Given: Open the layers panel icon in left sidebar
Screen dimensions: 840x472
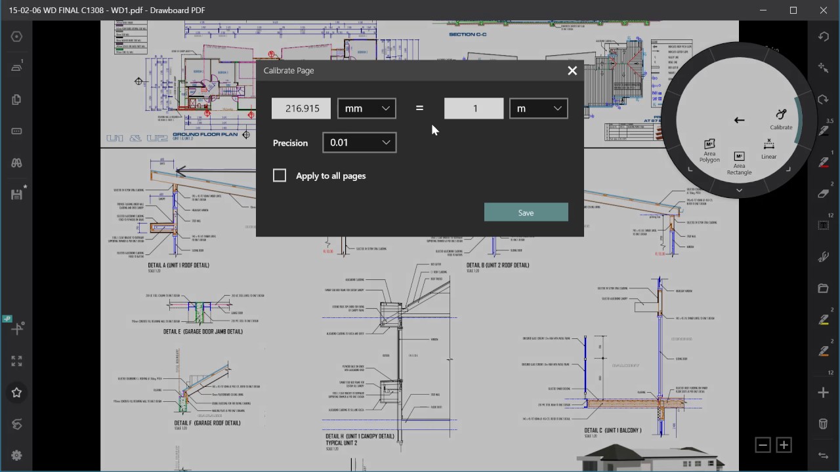Looking at the screenshot, I should pos(17,68).
